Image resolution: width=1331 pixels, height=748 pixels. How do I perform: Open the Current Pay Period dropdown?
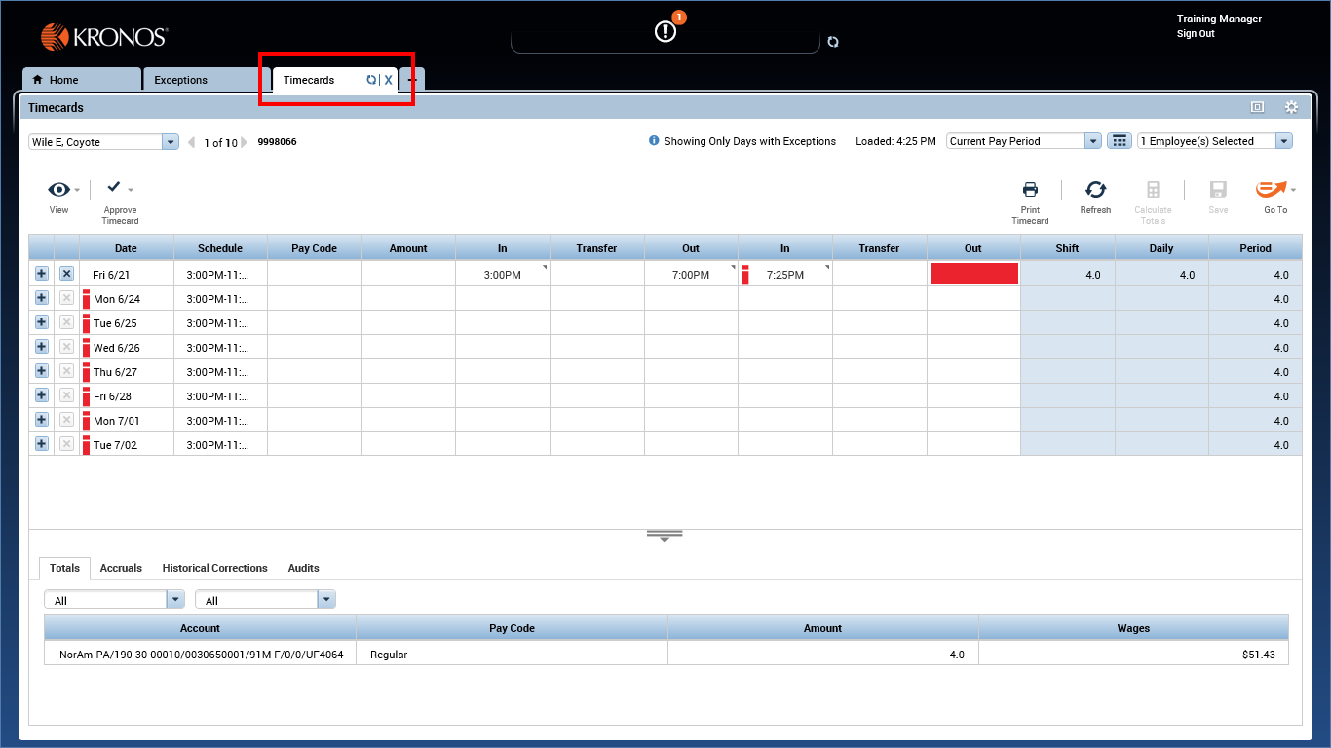[1092, 140]
